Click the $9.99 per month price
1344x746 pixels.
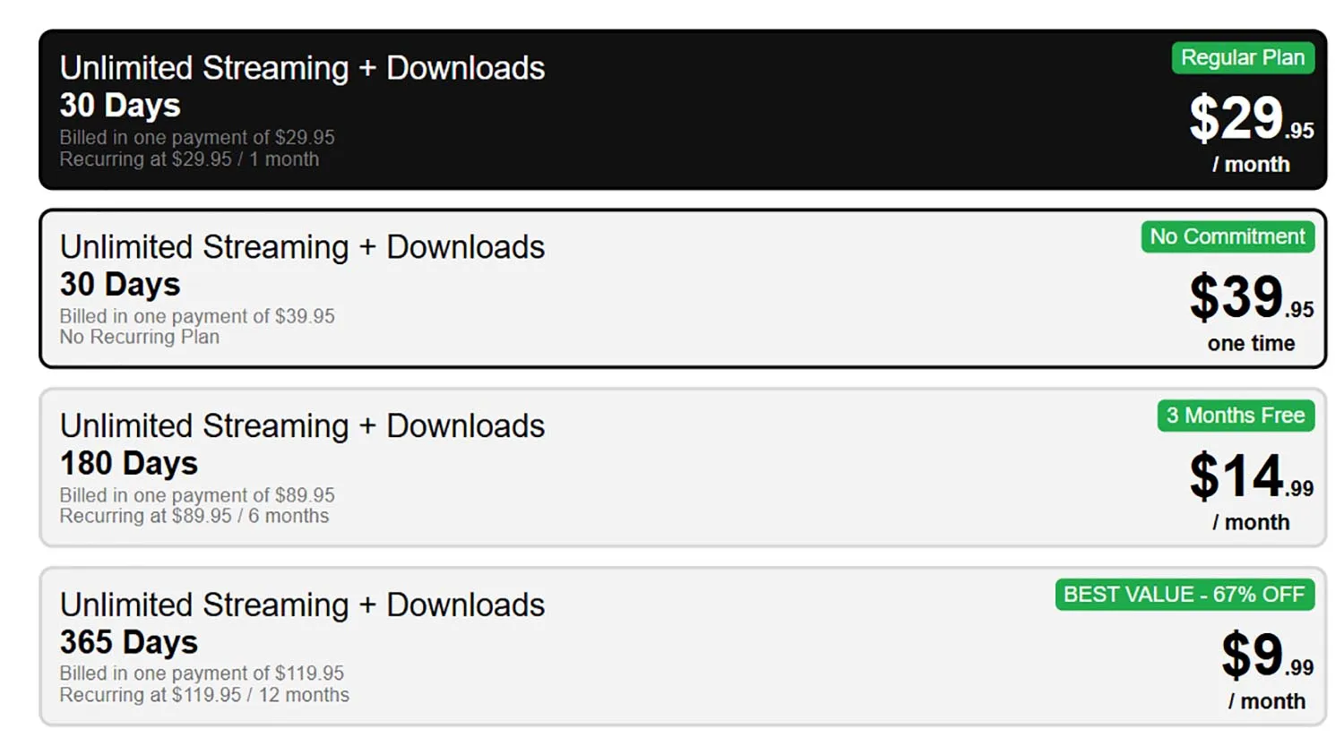[x=1259, y=656]
